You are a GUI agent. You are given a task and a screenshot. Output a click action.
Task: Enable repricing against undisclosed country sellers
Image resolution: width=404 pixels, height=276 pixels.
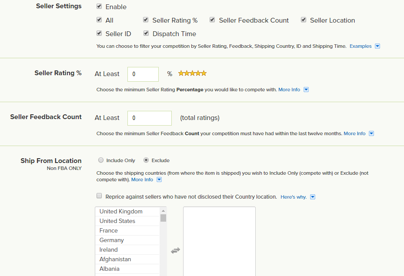coord(99,196)
